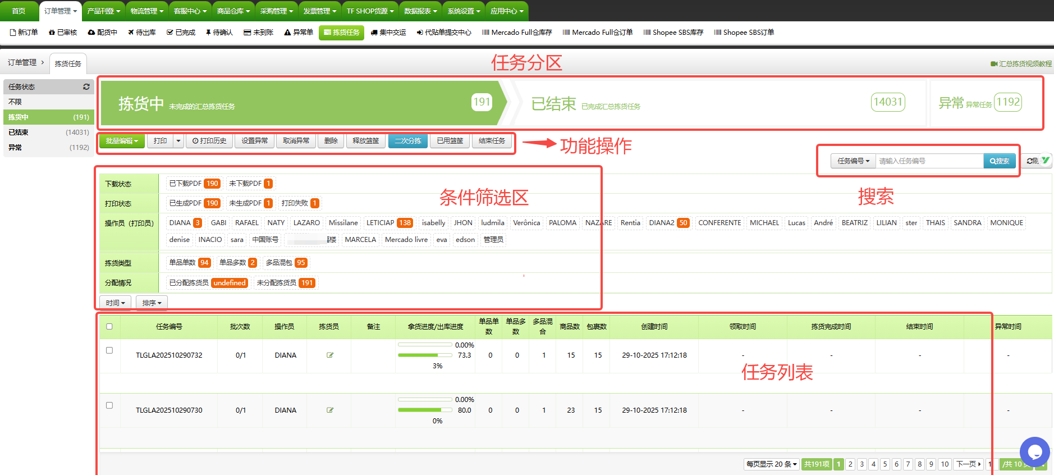
Task: Filter by operator LETICIAP
Action: (389, 223)
